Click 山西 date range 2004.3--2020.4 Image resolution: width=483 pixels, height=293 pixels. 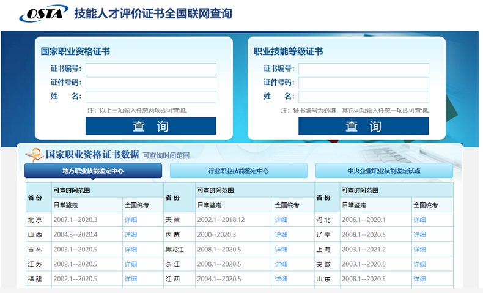coord(75,234)
